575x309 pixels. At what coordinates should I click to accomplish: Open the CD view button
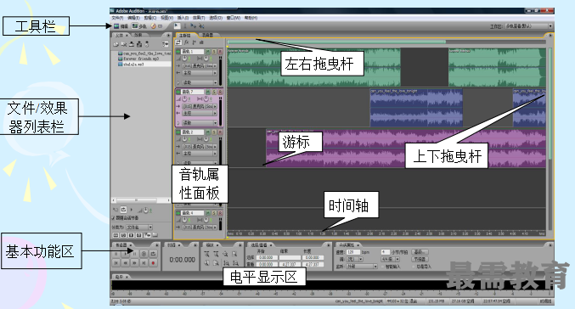[156, 26]
